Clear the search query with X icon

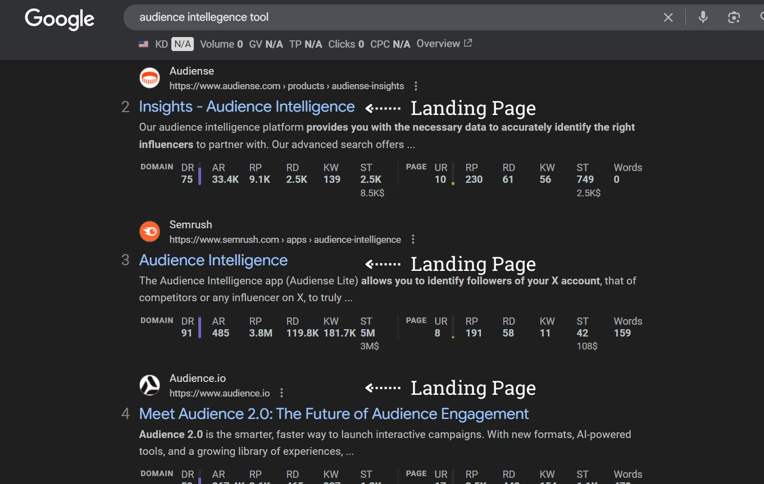coord(668,17)
